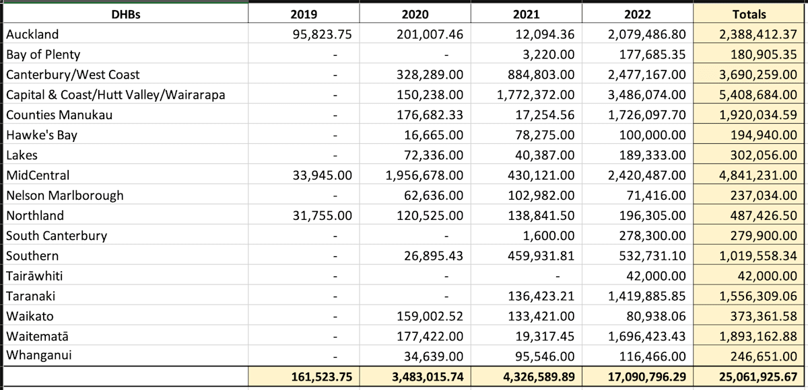Click the Auckland row label
The width and height of the screenshot is (808, 390).
pos(32,34)
